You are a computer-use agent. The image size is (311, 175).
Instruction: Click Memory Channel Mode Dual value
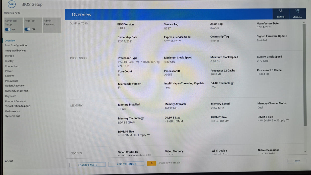(260, 107)
